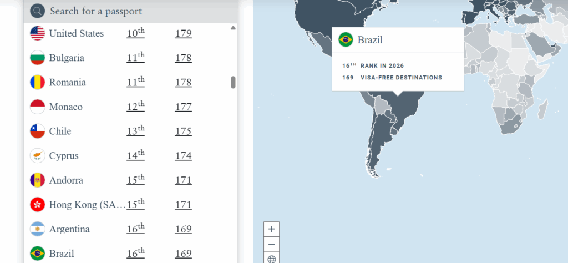The width and height of the screenshot is (568, 263).
Task: Click the Brazil flag in map tooltip
Action: click(x=346, y=39)
